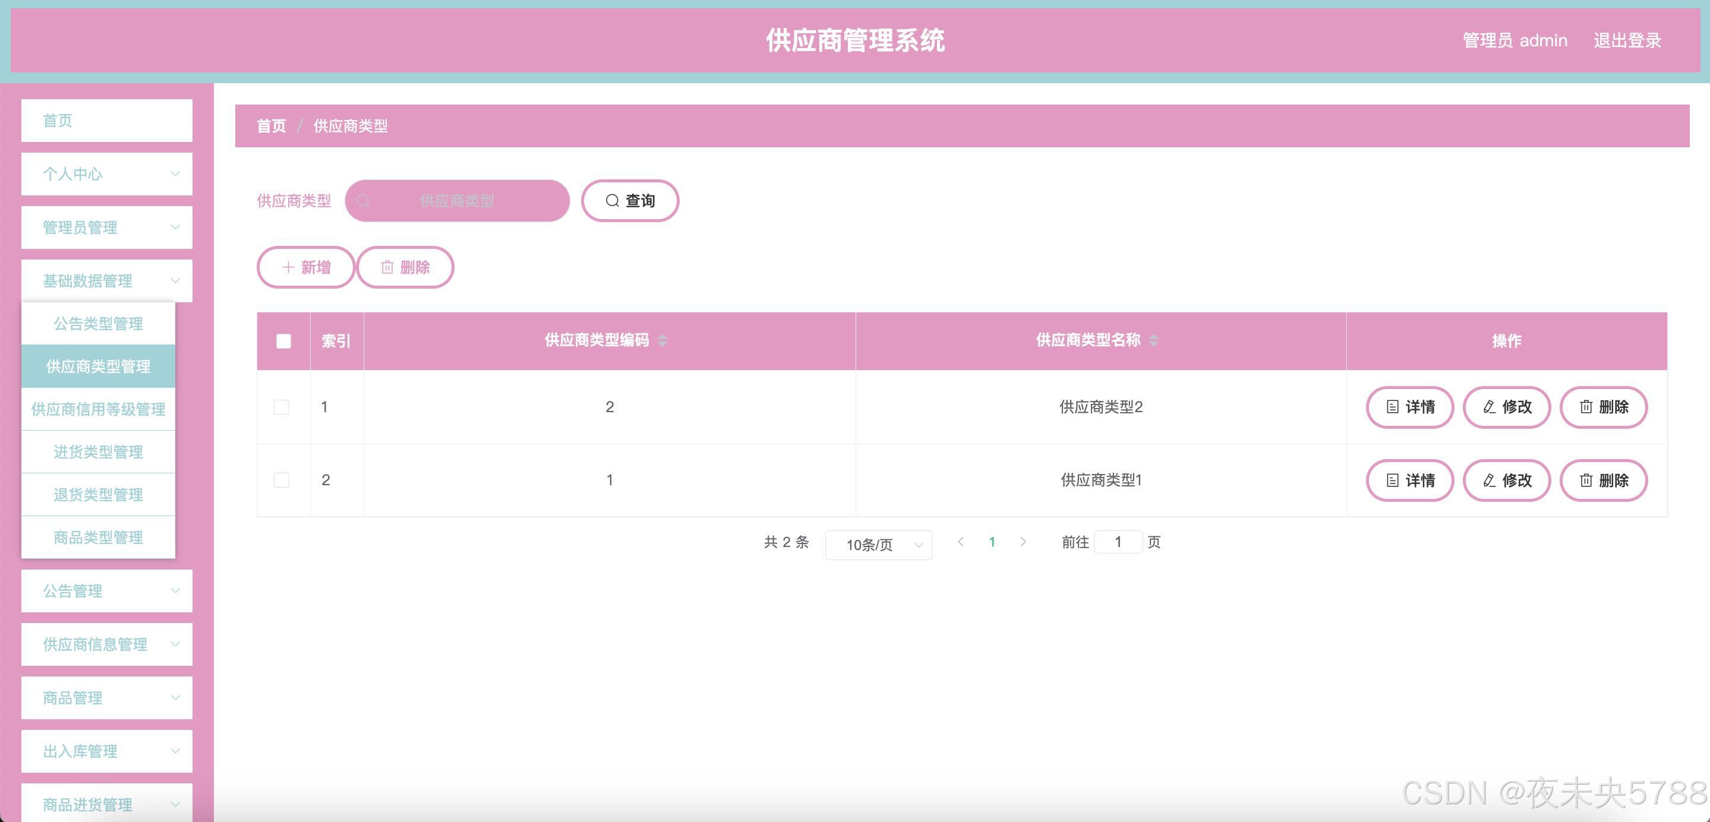
Task: Select the 供应商信用等级管理 submenu item
Action: pos(98,409)
